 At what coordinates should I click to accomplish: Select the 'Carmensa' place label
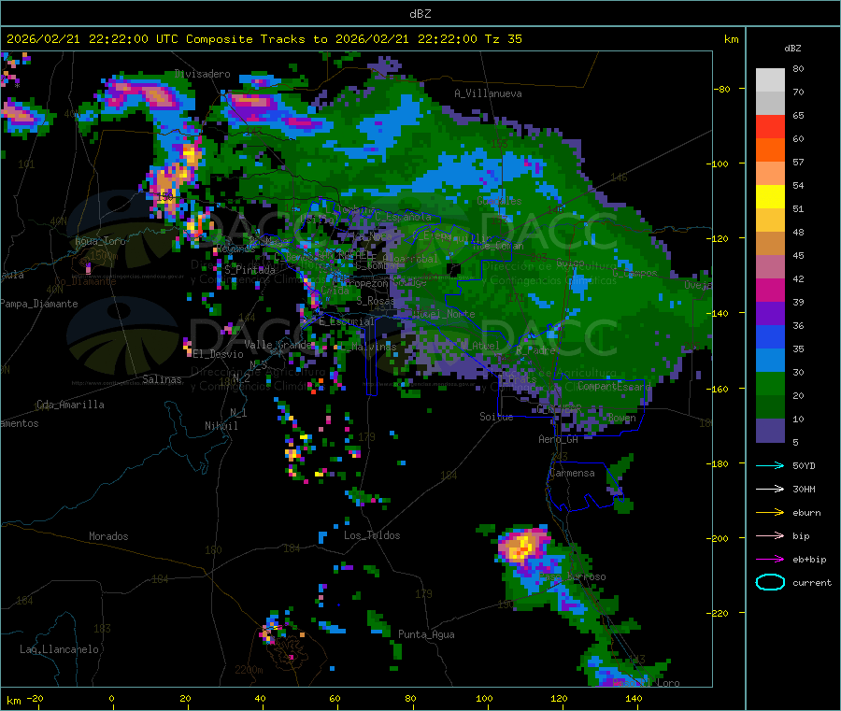point(572,473)
